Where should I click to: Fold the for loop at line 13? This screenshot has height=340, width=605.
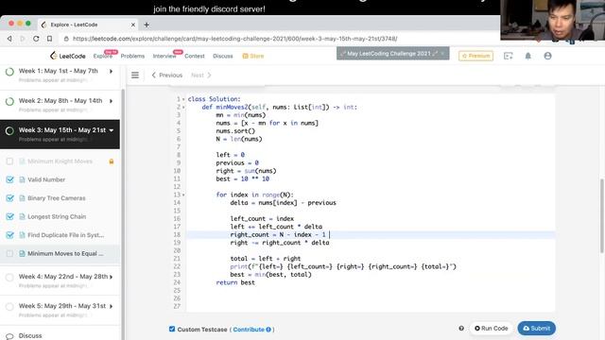pos(183,195)
